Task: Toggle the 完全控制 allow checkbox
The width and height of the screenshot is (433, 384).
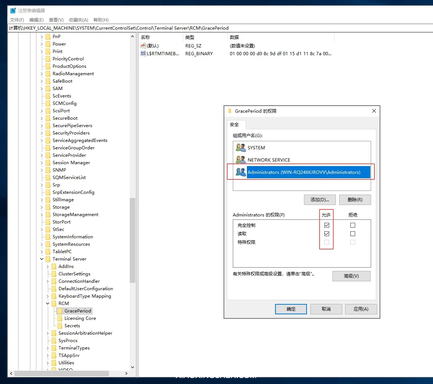Action: click(327, 225)
